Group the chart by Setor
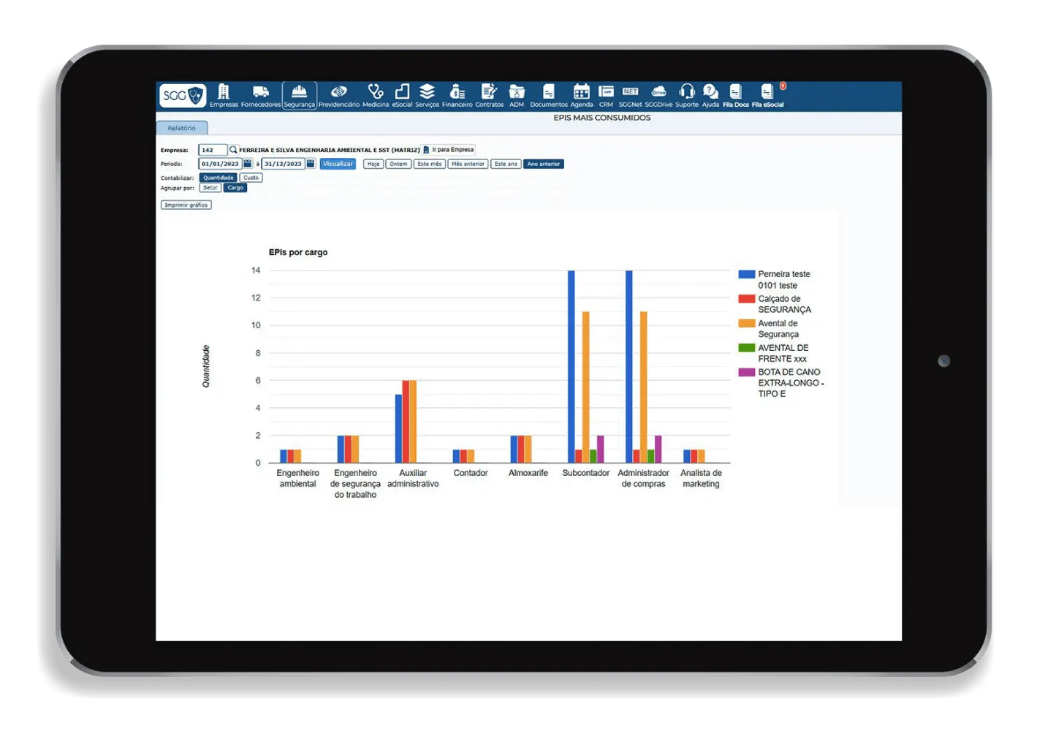 coord(210,188)
